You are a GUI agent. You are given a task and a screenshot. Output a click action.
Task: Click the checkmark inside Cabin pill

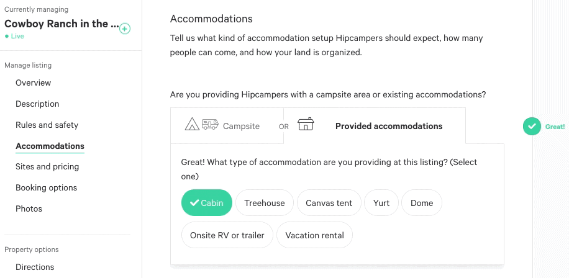pos(194,203)
